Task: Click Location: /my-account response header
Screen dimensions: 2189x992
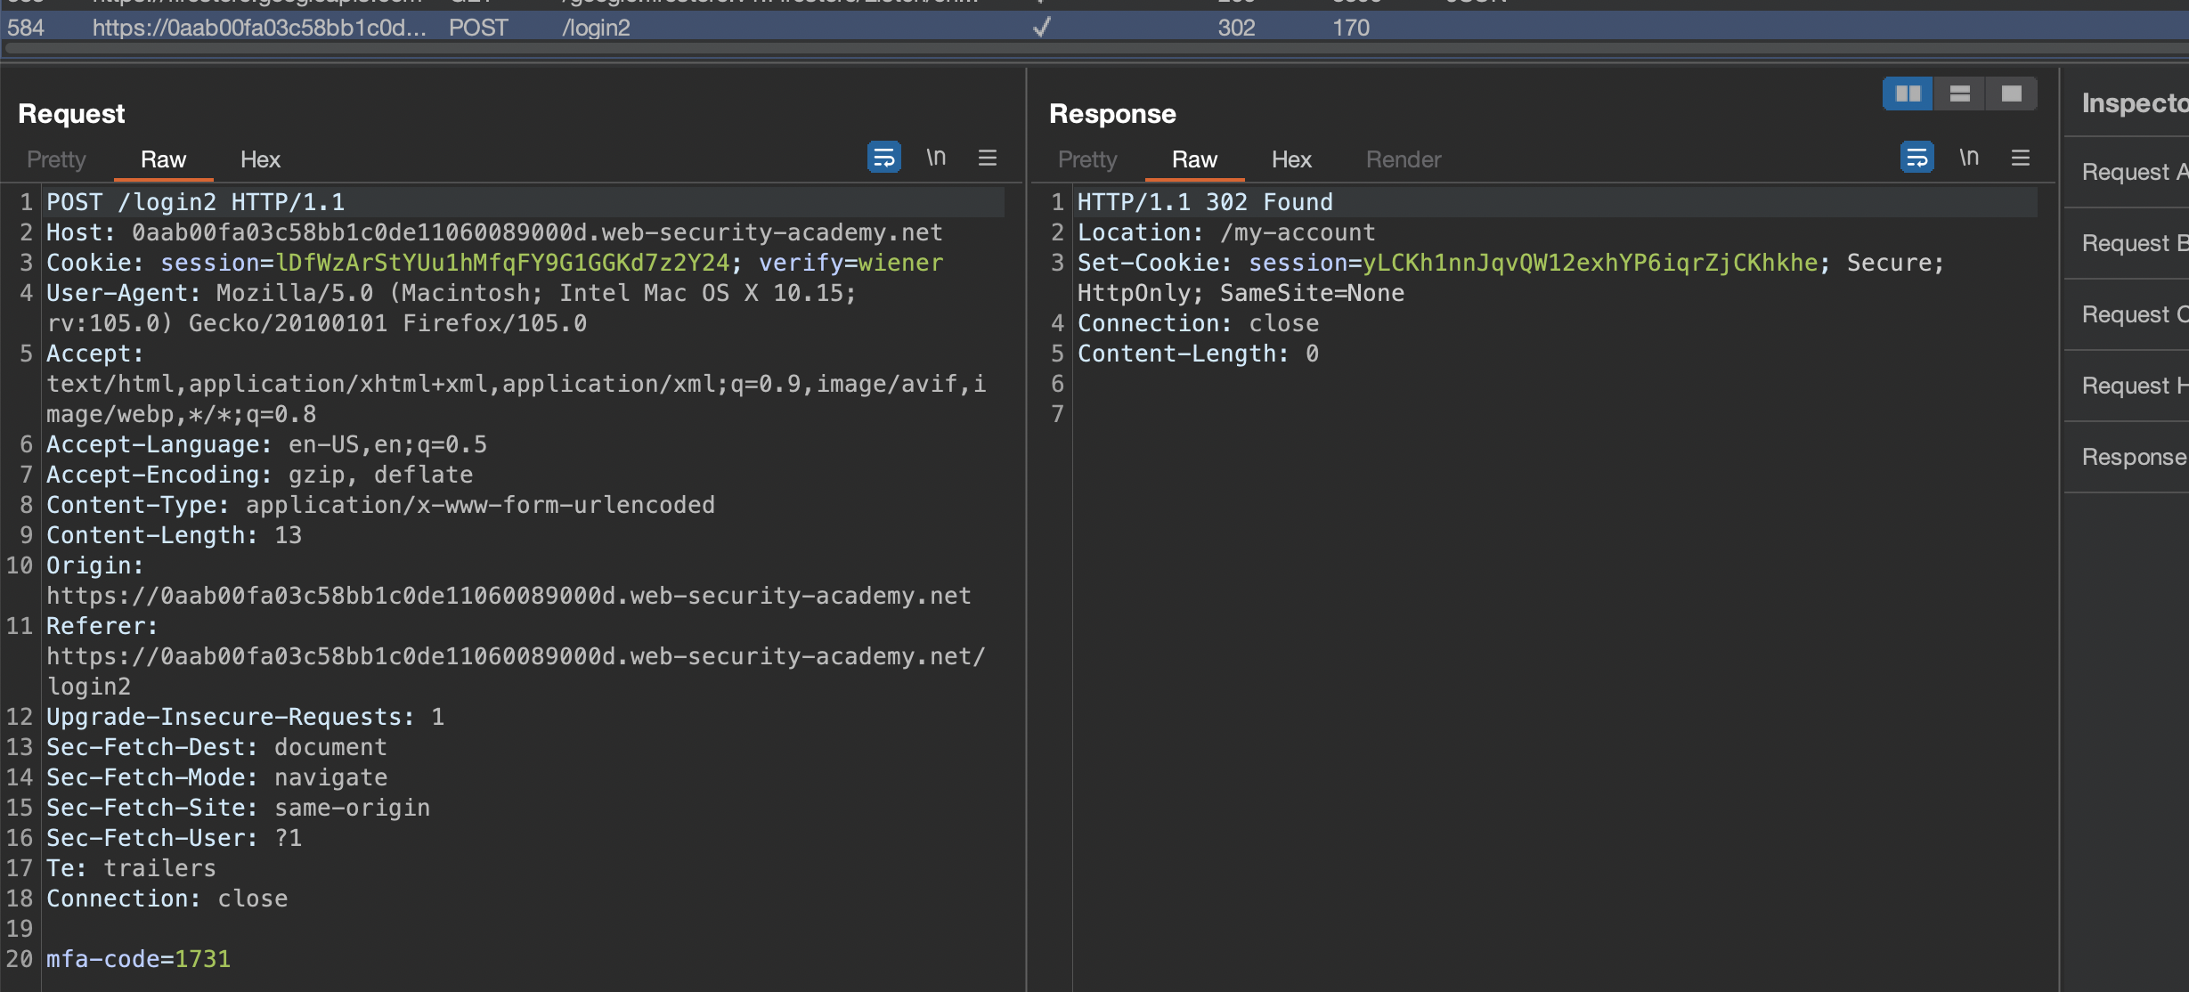Action: [1226, 232]
